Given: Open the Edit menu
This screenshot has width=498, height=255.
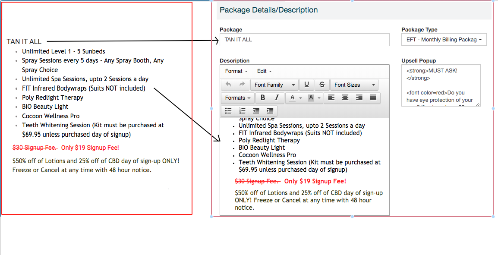Looking at the screenshot, I should (x=264, y=71).
